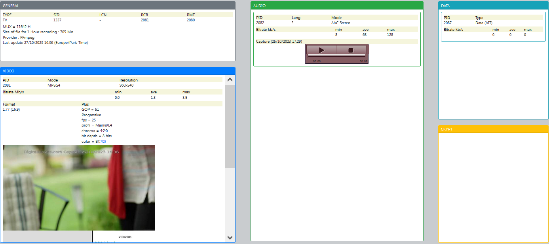
Task: Click the up arrow of the VIDEO panel scrollbar
Action: [230, 80]
